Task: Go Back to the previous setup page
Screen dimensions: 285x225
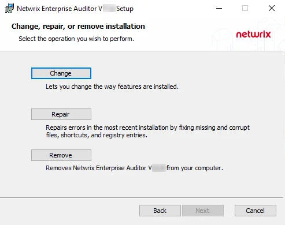Action: point(160,211)
